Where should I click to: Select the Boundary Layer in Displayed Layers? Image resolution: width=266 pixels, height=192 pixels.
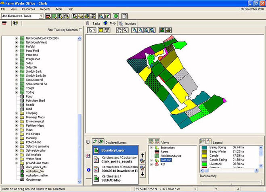coord(115,150)
